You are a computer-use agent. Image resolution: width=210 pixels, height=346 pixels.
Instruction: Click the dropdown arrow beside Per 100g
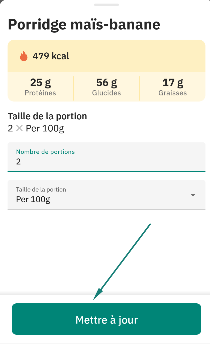click(193, 195)
